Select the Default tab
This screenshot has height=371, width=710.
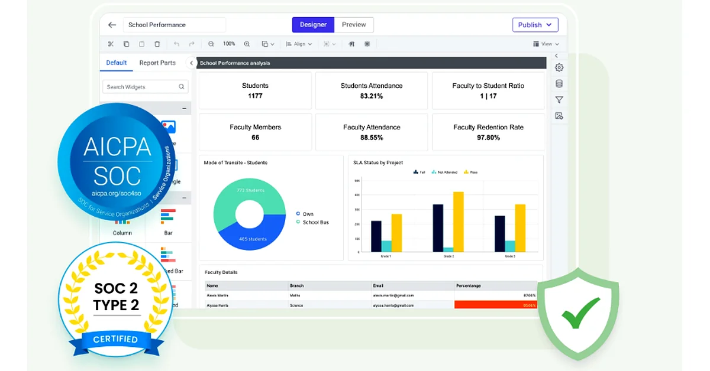click(117, 63)
